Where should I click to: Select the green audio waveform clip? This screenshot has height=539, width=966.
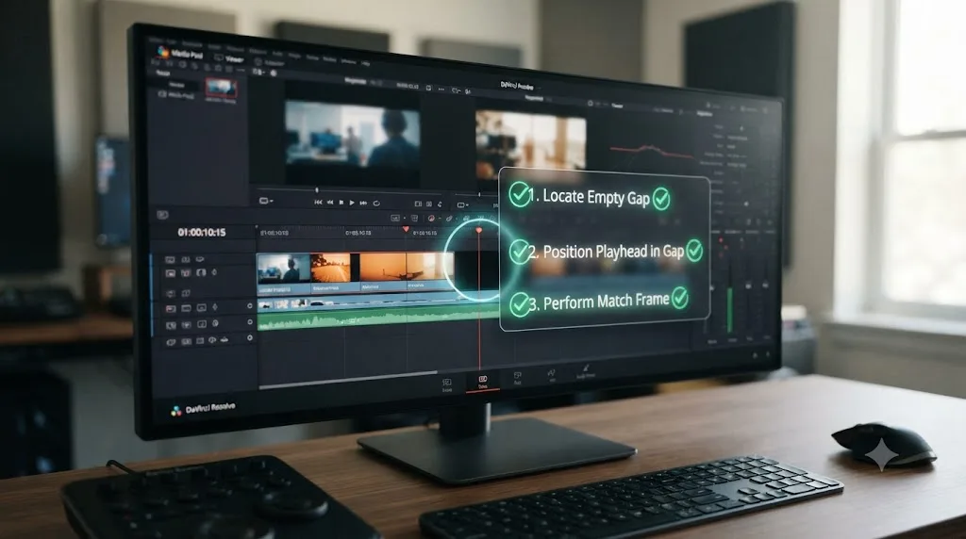377,318
